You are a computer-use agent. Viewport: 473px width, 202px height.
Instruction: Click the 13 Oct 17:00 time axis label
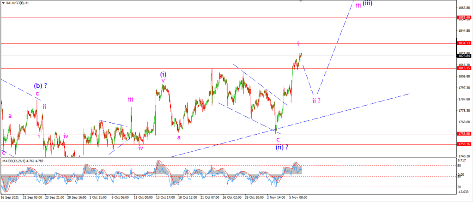pyautogui.click(x=166, y=197)
